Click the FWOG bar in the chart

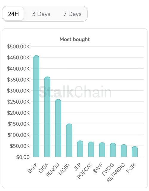[x=113, y=150]
